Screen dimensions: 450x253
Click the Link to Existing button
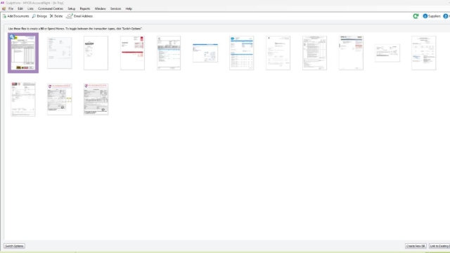[439, 246]
